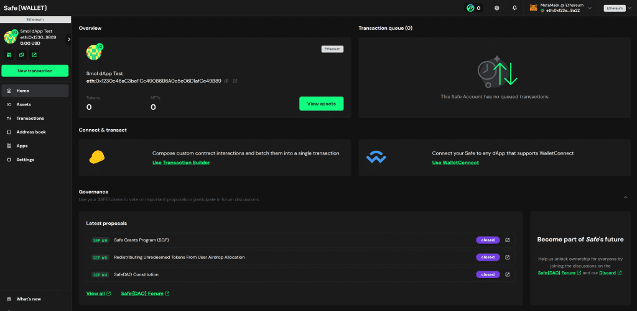The height and width of the screenshot is (311, 637).
Task: Click the Home house icon
Action: point(9,91)
